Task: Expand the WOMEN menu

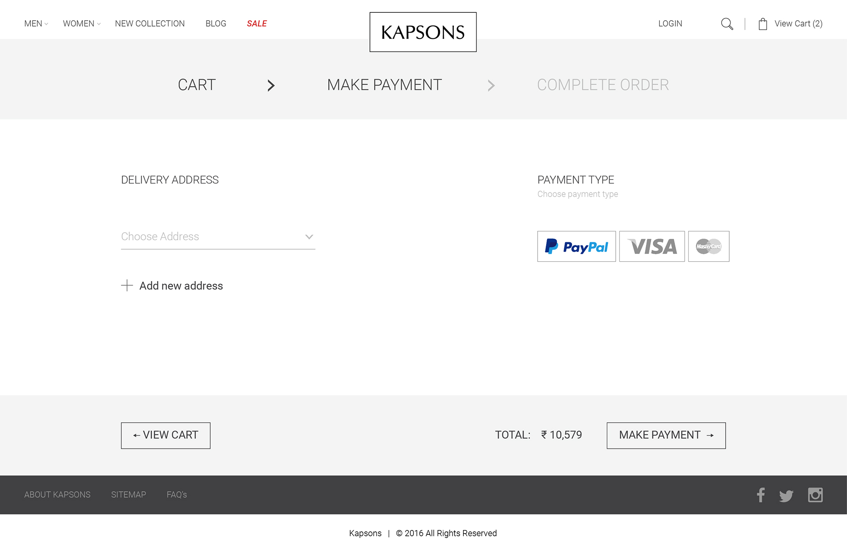Action: 82,24
